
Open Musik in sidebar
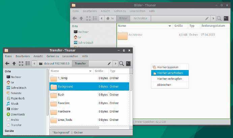click(12, 104)
